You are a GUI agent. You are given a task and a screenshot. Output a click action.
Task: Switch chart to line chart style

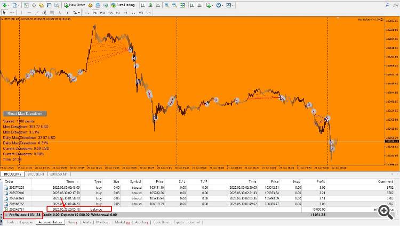click(x=158, y=5)
